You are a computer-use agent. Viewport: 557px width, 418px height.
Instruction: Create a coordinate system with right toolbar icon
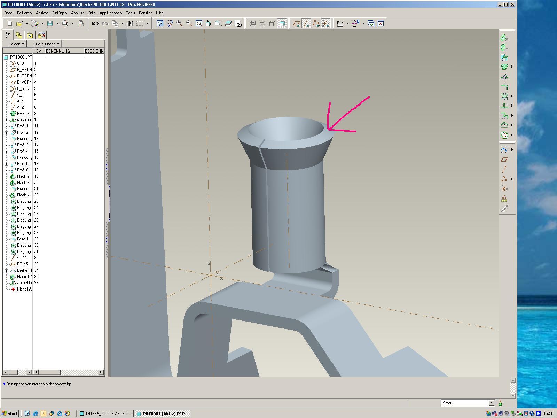504,189
